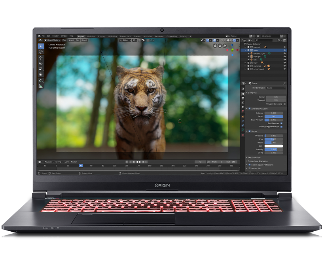Select the Transform tool
The width and height of the screenshot is (324, 257).
(41, 74)
